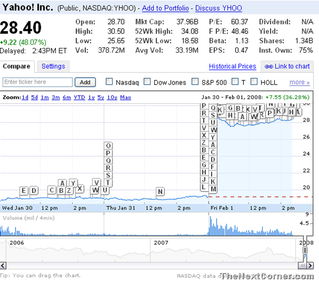Open the C news flag on Wednesday Jan 30

(x=52, y=190)
